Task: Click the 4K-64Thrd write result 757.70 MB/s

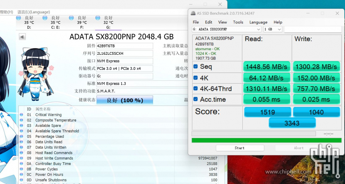Action: click(x=316, y=88)
